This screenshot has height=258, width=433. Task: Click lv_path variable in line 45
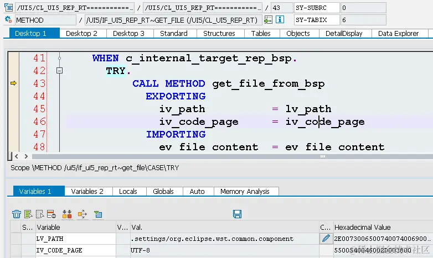[308, 109]
